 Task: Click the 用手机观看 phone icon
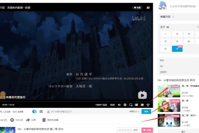click(x=44, y=120)
